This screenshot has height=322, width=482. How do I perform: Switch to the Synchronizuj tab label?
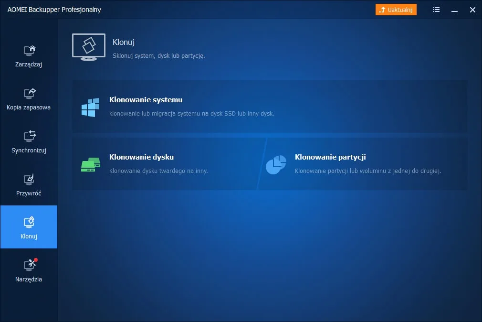click(x=29, y=150)
